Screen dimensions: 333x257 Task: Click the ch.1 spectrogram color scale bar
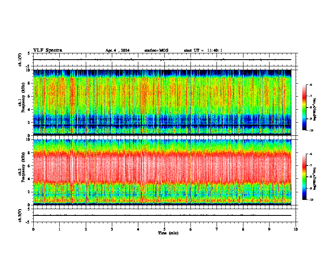[x=304, y=108]
